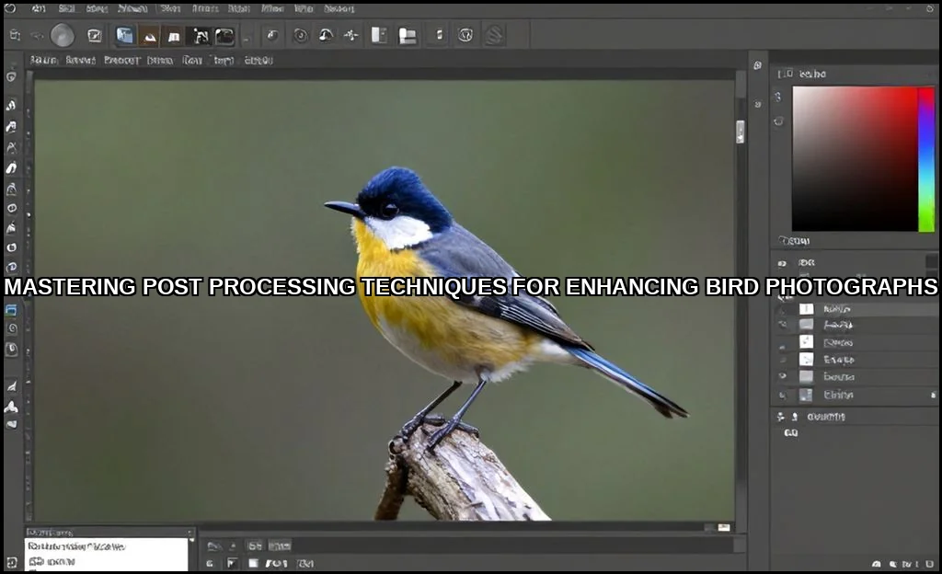Hide the topmost layer with the eye toggle
Screen dimensions: 942x574
pyautogui.click(x=783, y=309)
